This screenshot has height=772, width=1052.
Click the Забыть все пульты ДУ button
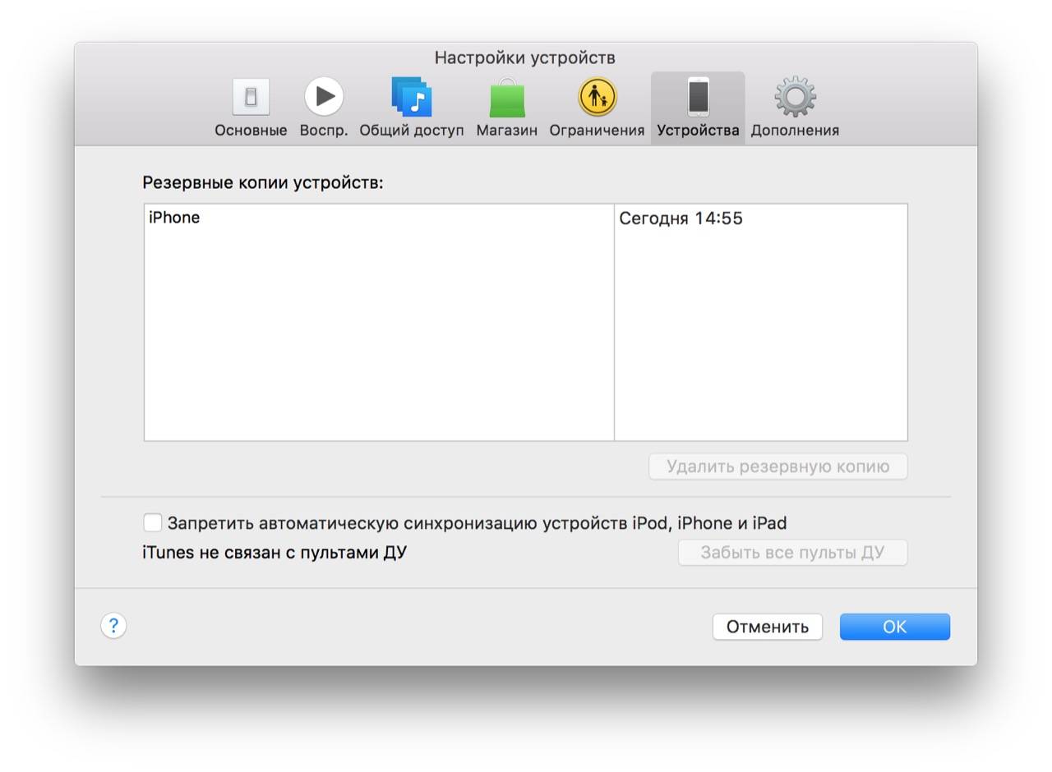click(x=792, y=553)
